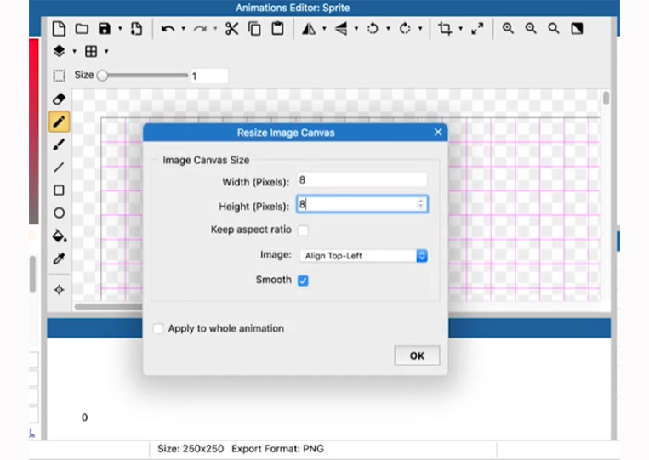
Task: Undo the last action
Action: click(x=168, y=29)
